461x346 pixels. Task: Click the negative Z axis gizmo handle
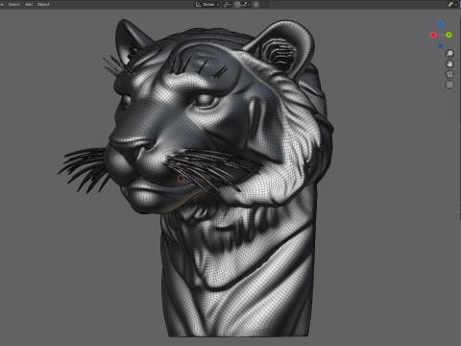(x=441, y=46)
